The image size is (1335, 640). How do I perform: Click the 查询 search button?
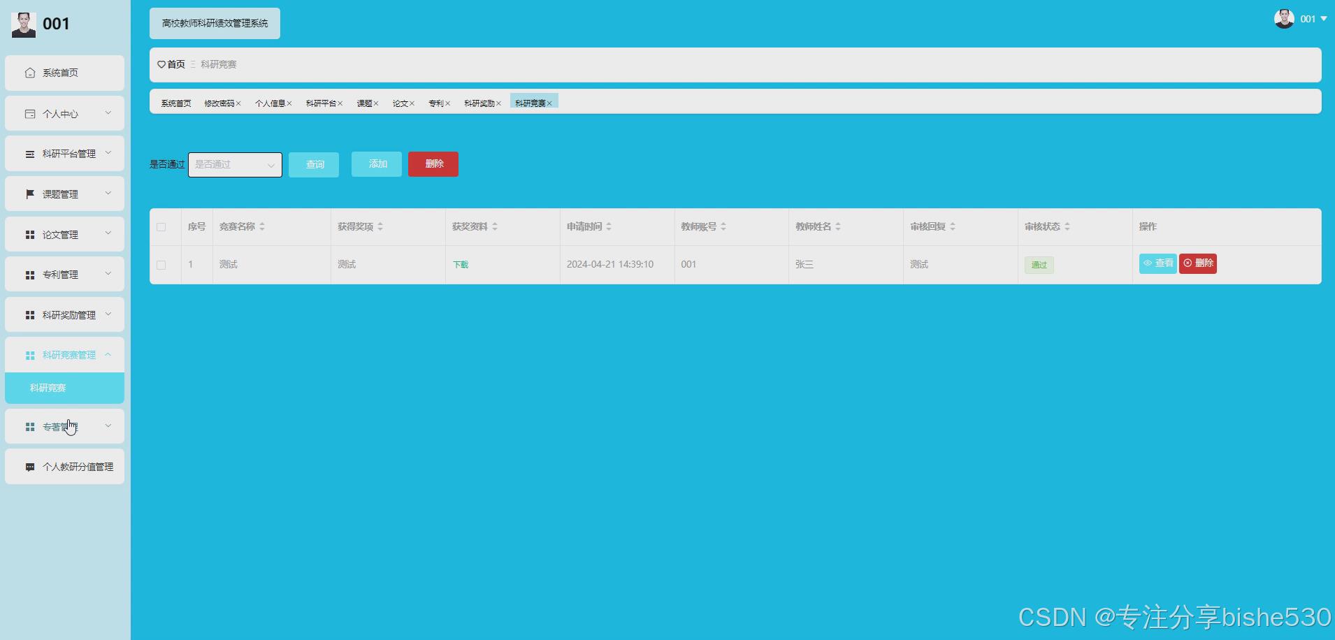(x=314, y=165)
